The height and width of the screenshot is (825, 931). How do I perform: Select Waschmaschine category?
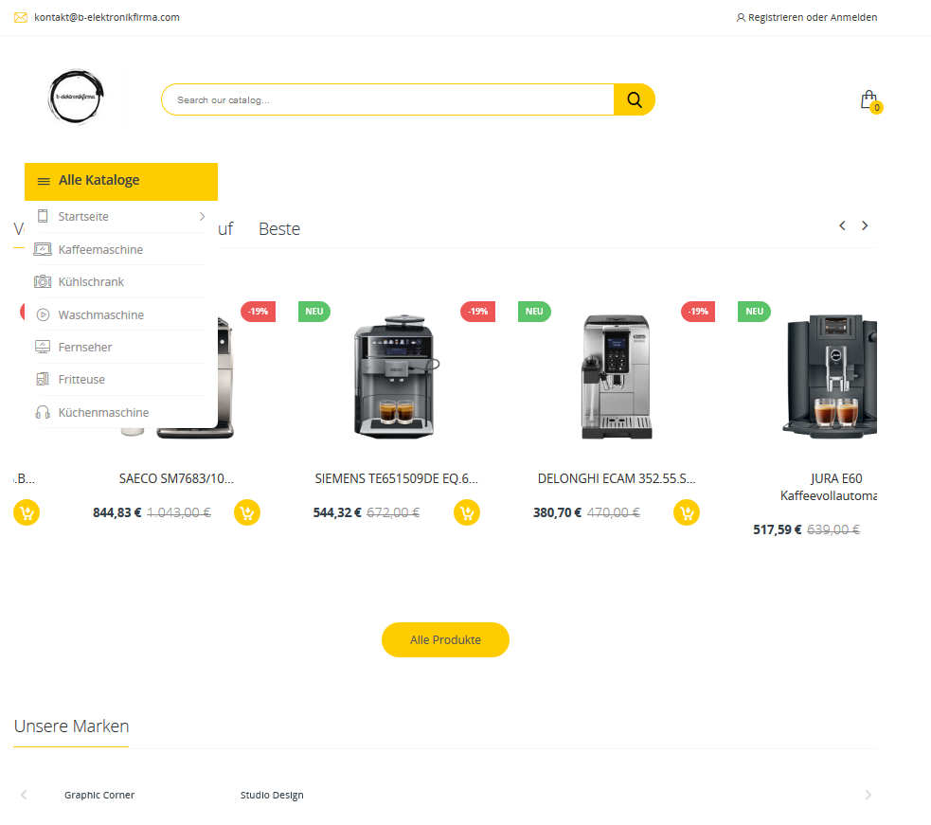[x=101, y=314]
